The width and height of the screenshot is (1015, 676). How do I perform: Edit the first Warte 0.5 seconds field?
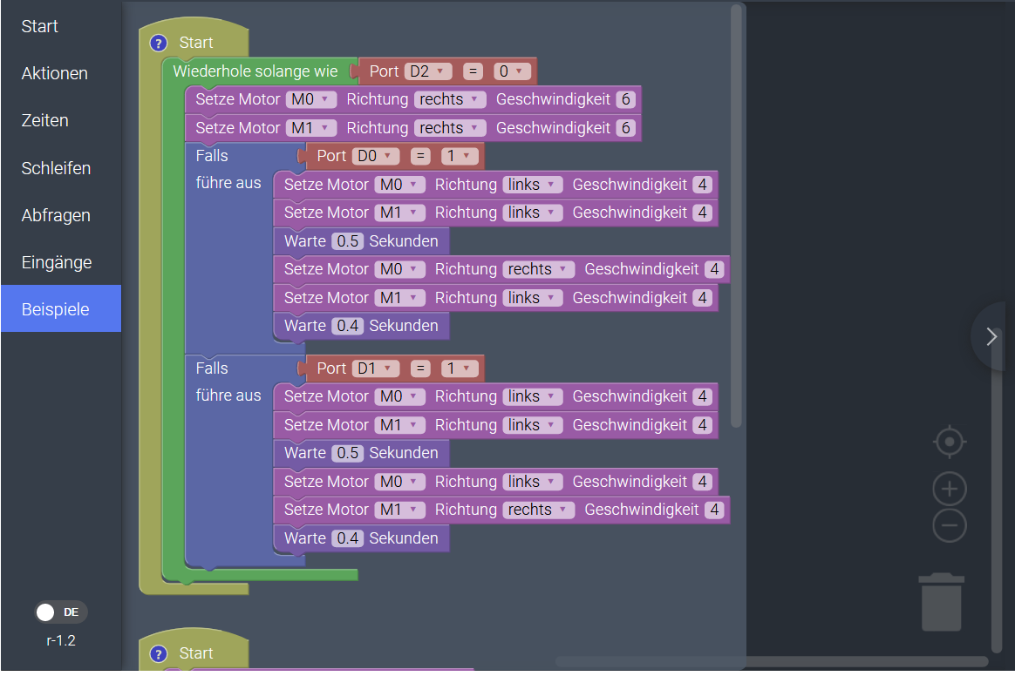click(347, 240)
